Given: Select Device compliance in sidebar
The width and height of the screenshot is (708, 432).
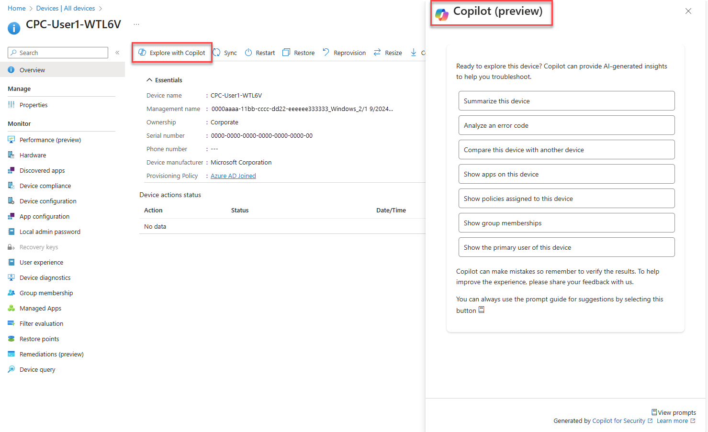Looking at the screenshot, I should (45, 186).
